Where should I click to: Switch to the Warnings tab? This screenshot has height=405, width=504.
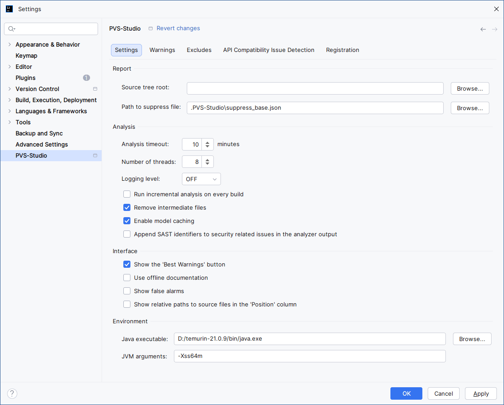coord(162,50)
